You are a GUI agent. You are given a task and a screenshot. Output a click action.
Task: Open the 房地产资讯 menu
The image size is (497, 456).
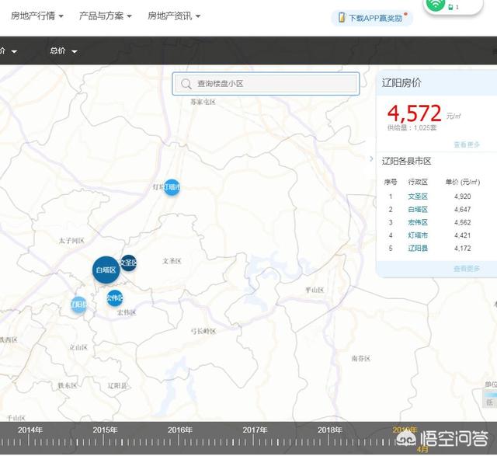click(169, 16)
